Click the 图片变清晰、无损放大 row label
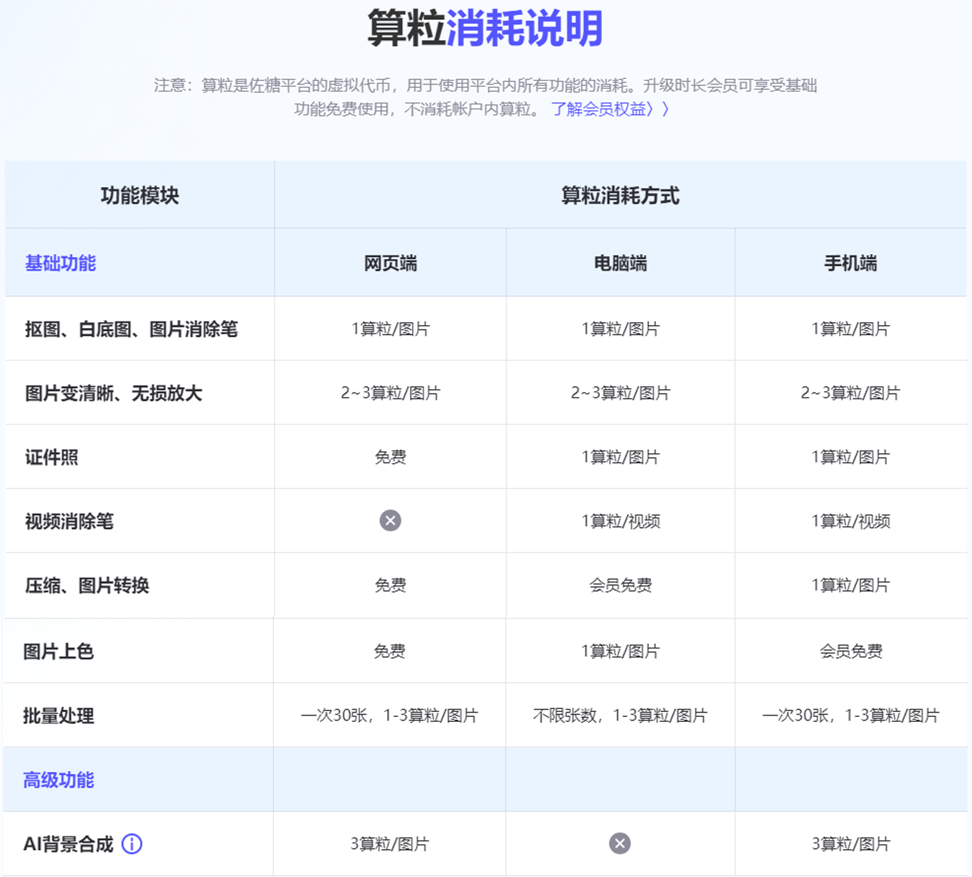This screenshot has height=877, width=972. point(113,393)
